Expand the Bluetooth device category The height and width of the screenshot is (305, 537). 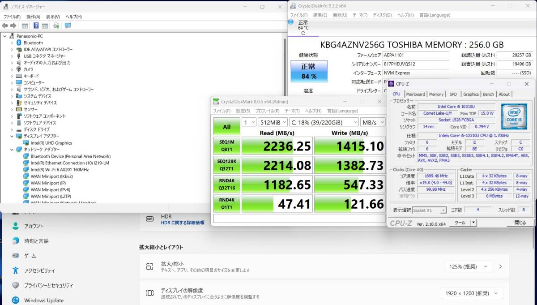[12, 43]
